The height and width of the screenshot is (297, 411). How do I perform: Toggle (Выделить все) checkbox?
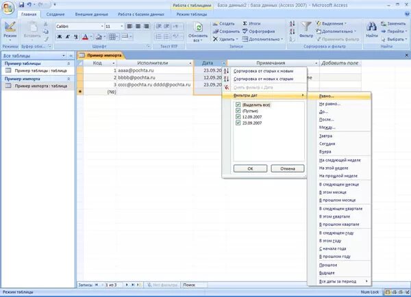pyautogui.click(x=238, y=105)
